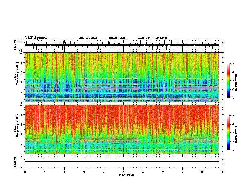Click the "VLF Spectra" title text
Image resolution: width=250 pixels, height=193 pixels.
click(x=36, y=38)
